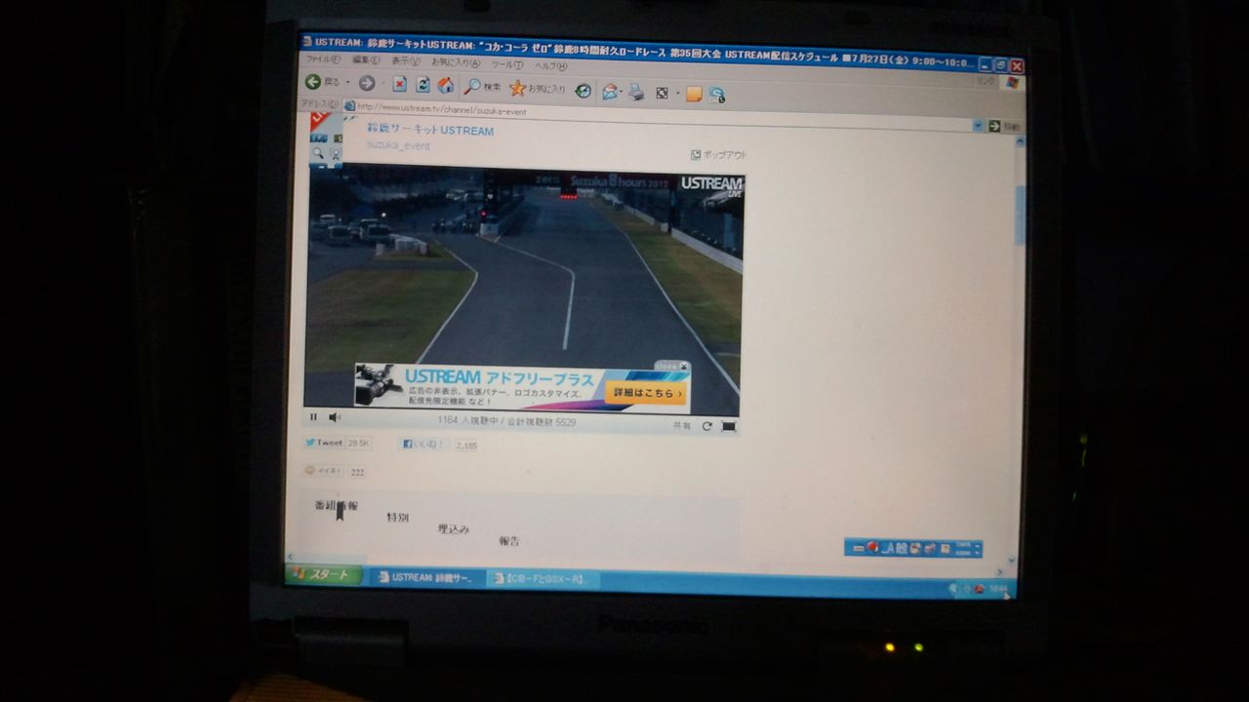Click the Messenger toolbar icon
Image resolution: width=1249 pixels, height=702 pixels.
(717, 95)
